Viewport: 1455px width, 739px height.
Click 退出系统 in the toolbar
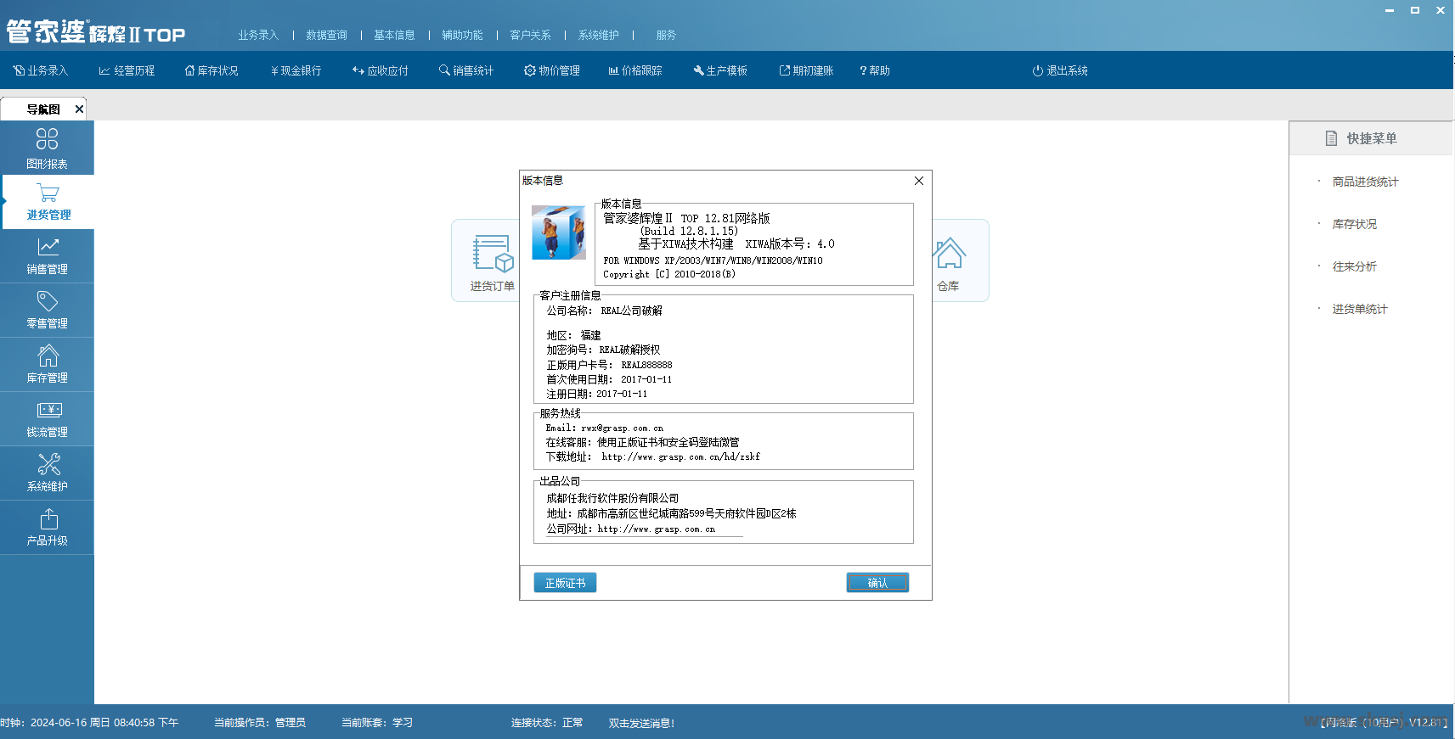pos(1060,70)
